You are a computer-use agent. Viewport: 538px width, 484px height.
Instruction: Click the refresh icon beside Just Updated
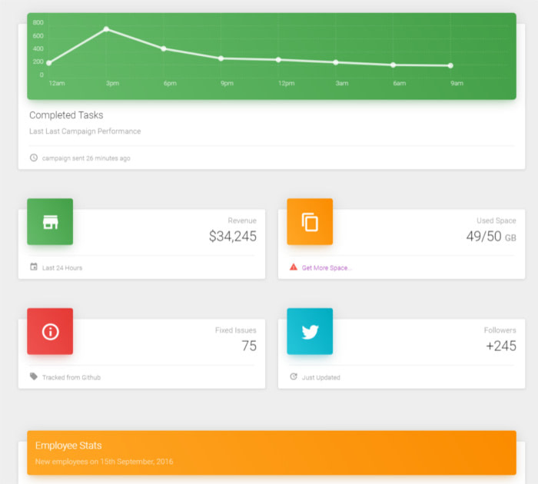[x=294, y=376]
